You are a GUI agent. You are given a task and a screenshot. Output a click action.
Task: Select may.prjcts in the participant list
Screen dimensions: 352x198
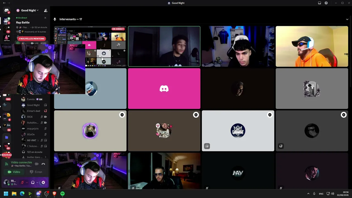click(34, 128)
